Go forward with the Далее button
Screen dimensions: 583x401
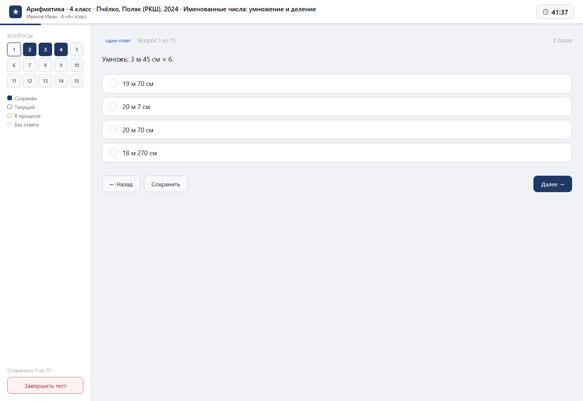(553, 184)
